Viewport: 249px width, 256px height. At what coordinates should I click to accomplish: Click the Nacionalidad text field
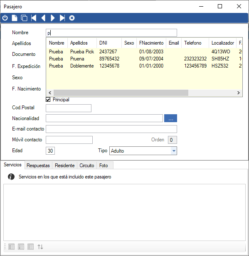[x=104, y=118]
